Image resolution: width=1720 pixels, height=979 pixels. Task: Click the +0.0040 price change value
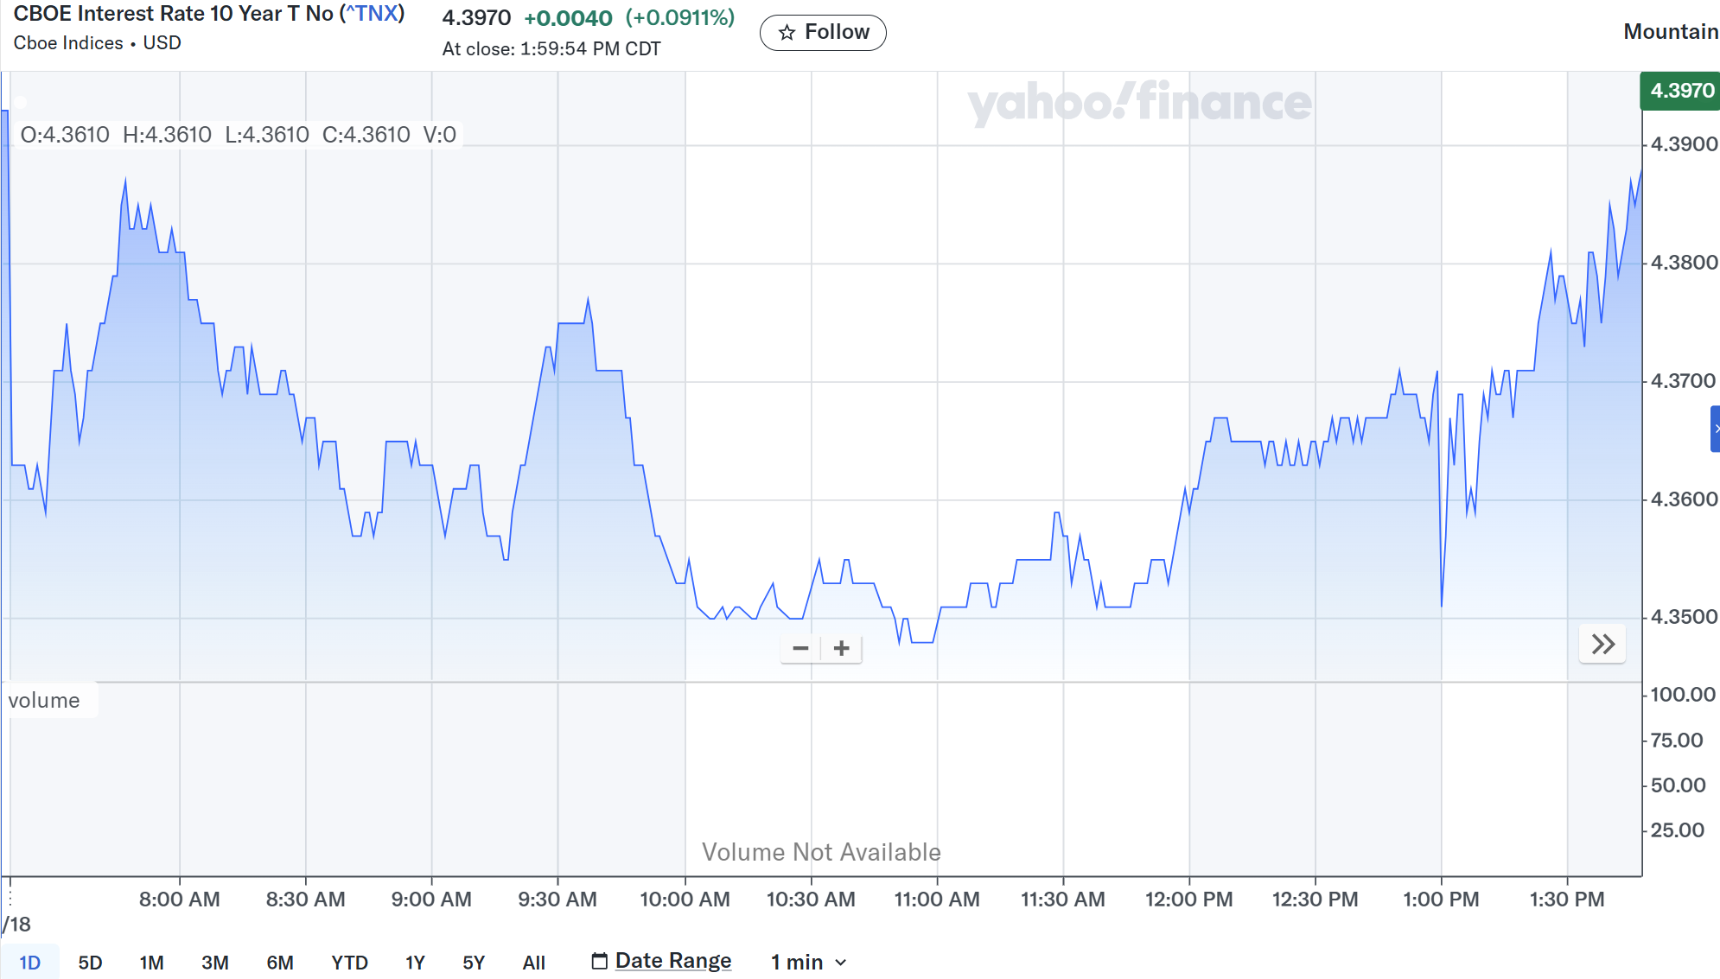click(x=568, y=18)
